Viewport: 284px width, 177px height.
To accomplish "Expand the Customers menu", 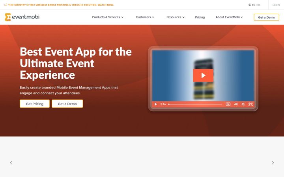I will click(145, 17).
